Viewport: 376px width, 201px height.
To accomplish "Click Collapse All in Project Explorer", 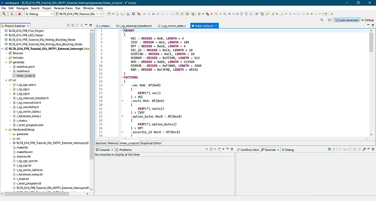I will 68,25.
